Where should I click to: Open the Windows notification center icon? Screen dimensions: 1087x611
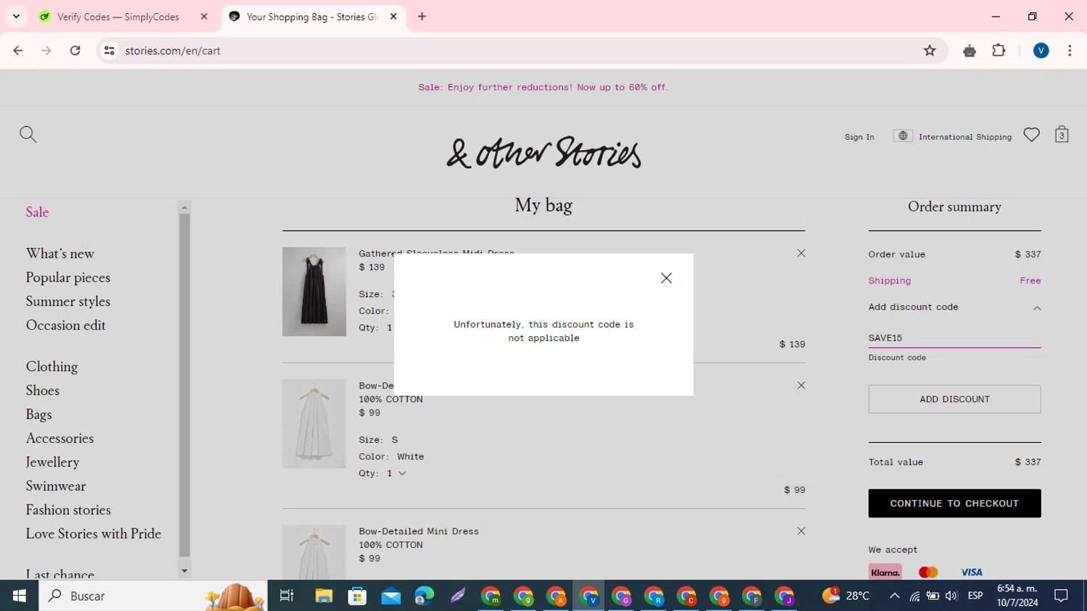[x=1062, y=596]
